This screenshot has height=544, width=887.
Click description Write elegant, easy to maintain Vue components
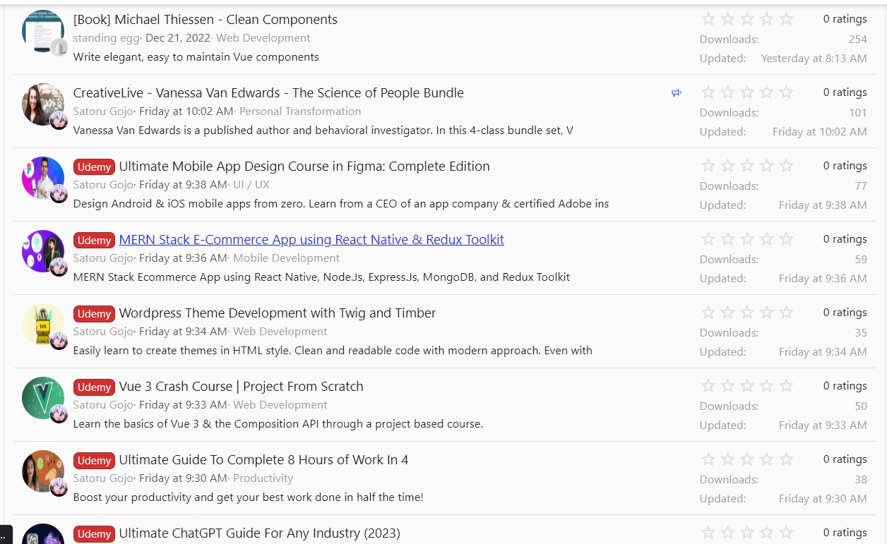tap(196, 57)
